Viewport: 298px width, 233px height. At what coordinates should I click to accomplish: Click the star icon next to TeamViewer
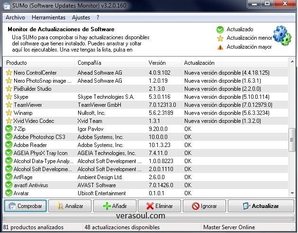(9, 104)
